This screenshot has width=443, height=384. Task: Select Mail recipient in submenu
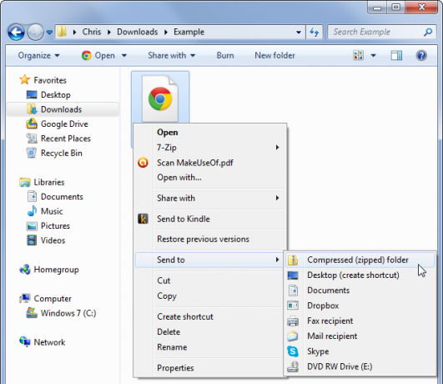click(360, 336)
